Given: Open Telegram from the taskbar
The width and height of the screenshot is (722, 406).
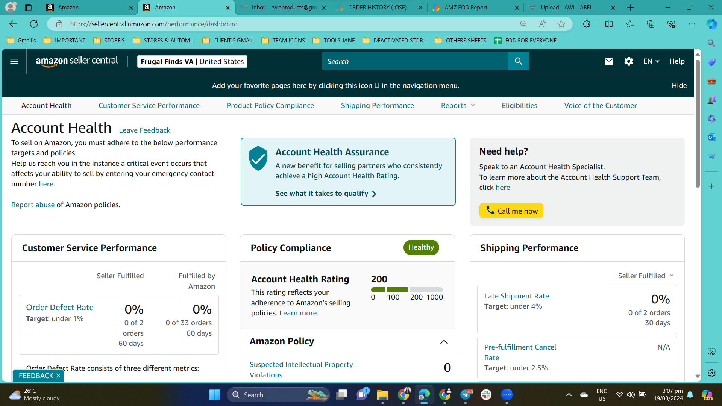Looking at the screenshot, I should click(466, 395).
